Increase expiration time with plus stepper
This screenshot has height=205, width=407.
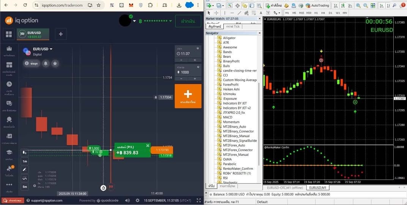(x=195, y=60)
